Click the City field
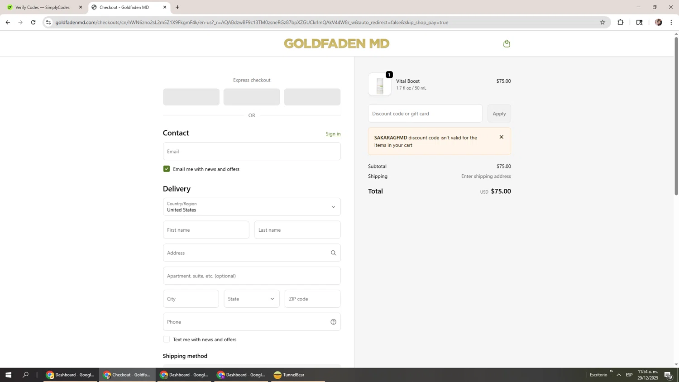This screenshot has height=382, width=679. tap(191, 299)
